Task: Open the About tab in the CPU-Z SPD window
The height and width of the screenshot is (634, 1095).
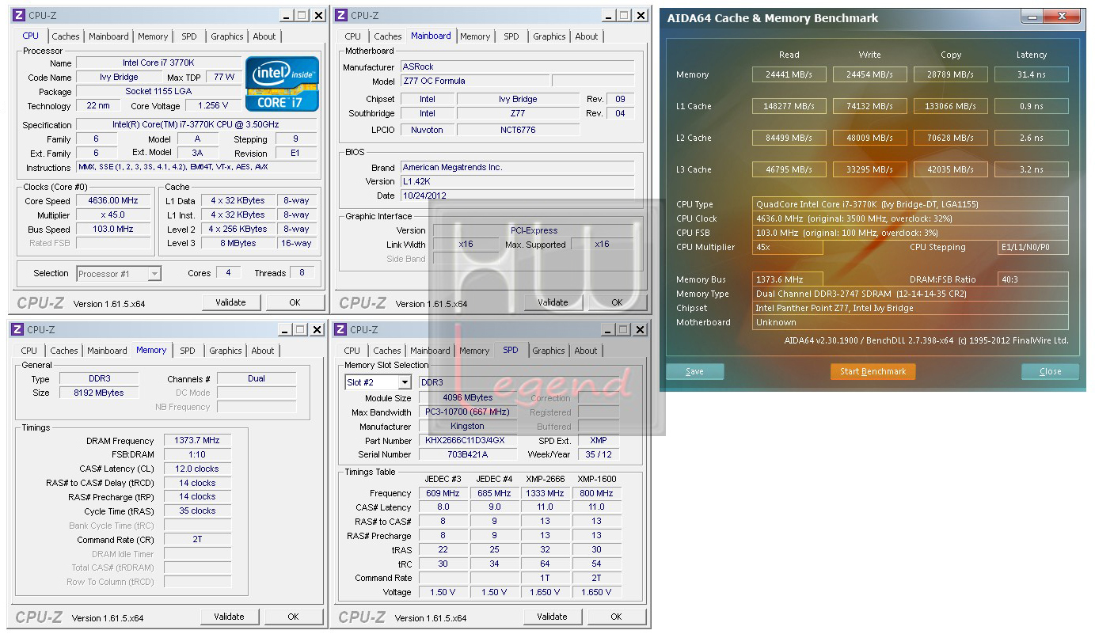Action: point(586,351)
